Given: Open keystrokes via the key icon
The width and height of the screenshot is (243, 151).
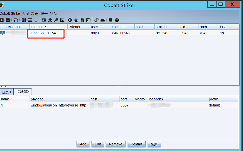Looking at the screenshot, I should coord(56,20).
